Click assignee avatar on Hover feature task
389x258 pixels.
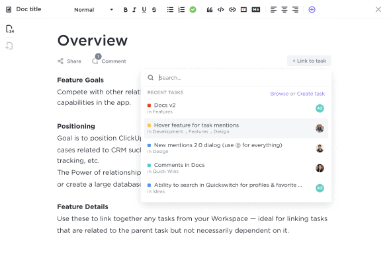(x=320, y=128)
